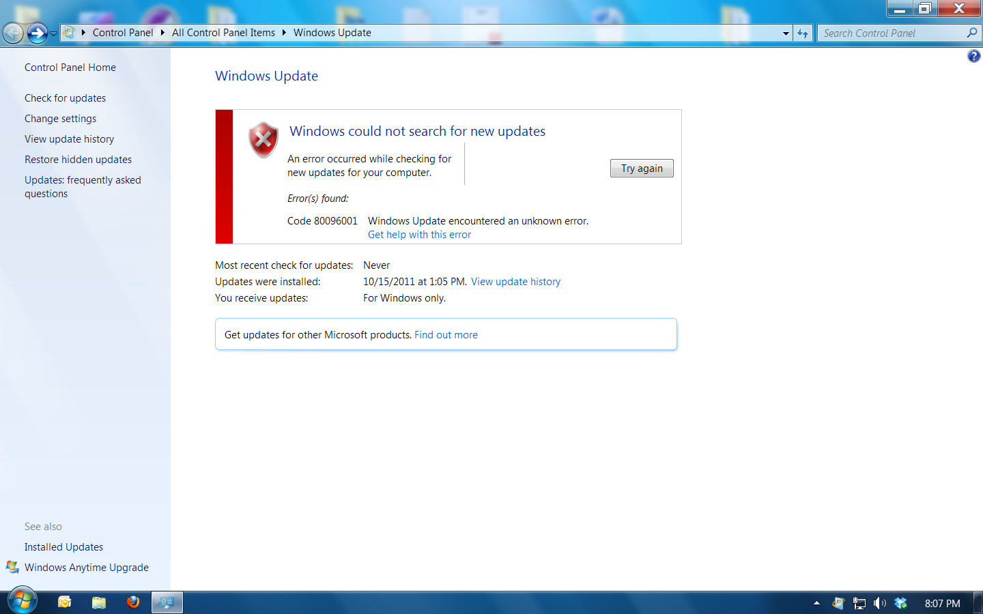
Task: Click the Forward navigation arrow button
Action: coord(38,33)
